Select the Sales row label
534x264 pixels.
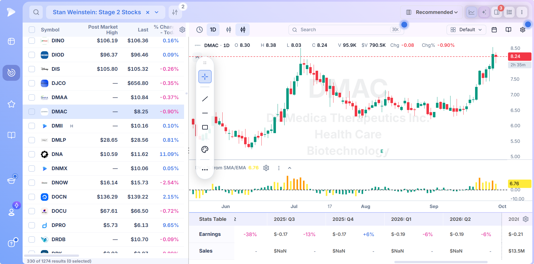(x=206, y=251)
